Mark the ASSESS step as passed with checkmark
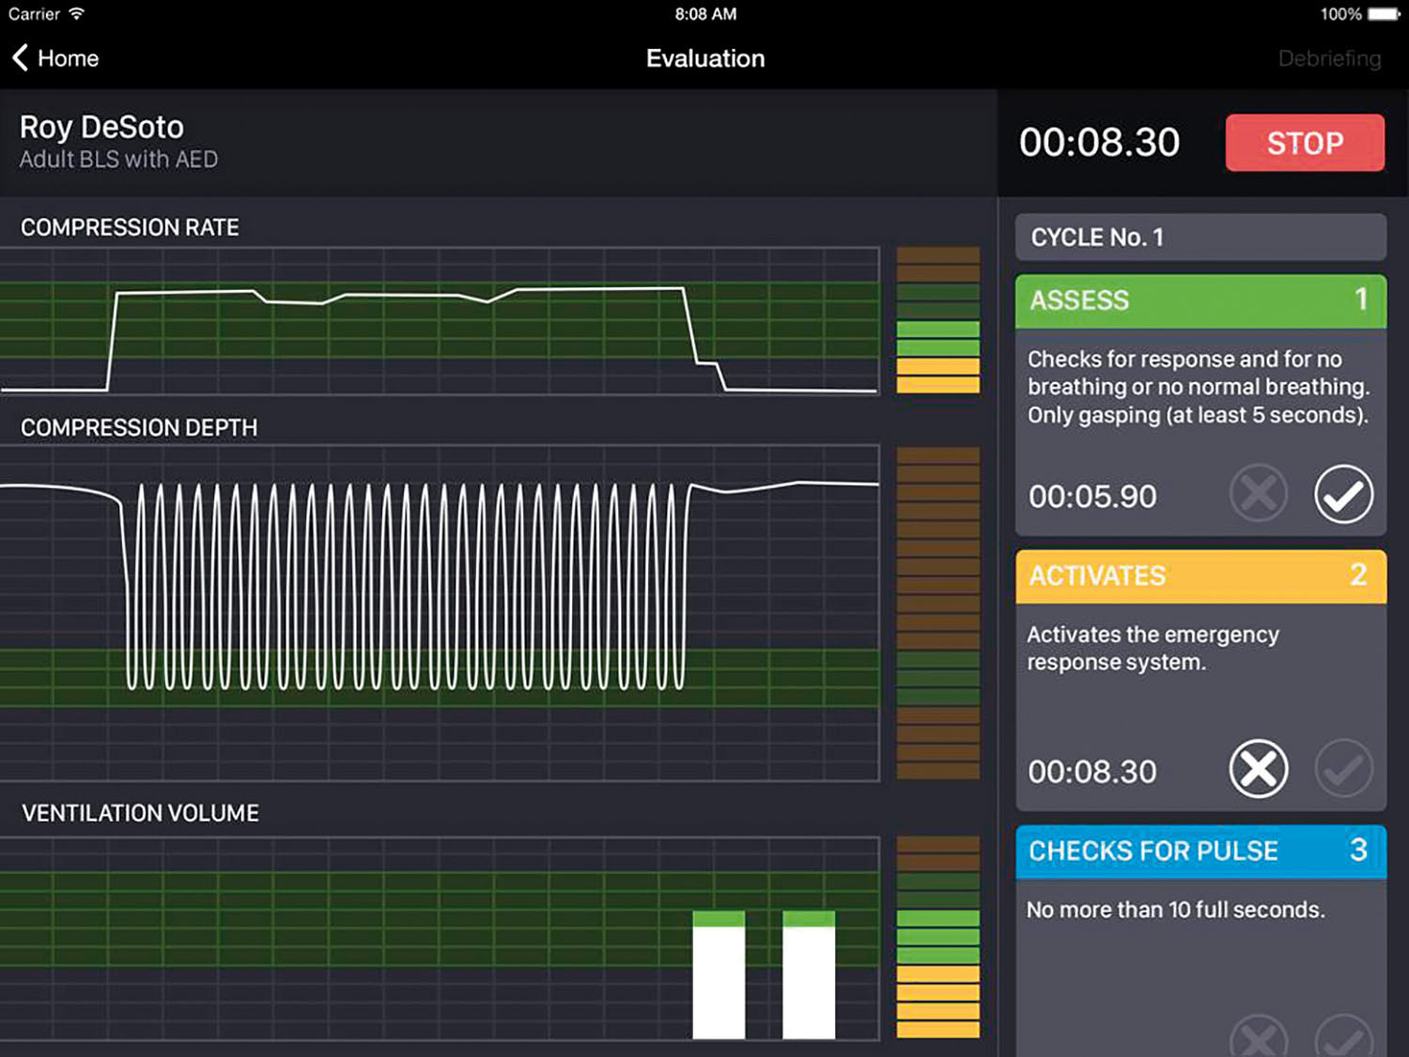 (x=1344, y=493)
